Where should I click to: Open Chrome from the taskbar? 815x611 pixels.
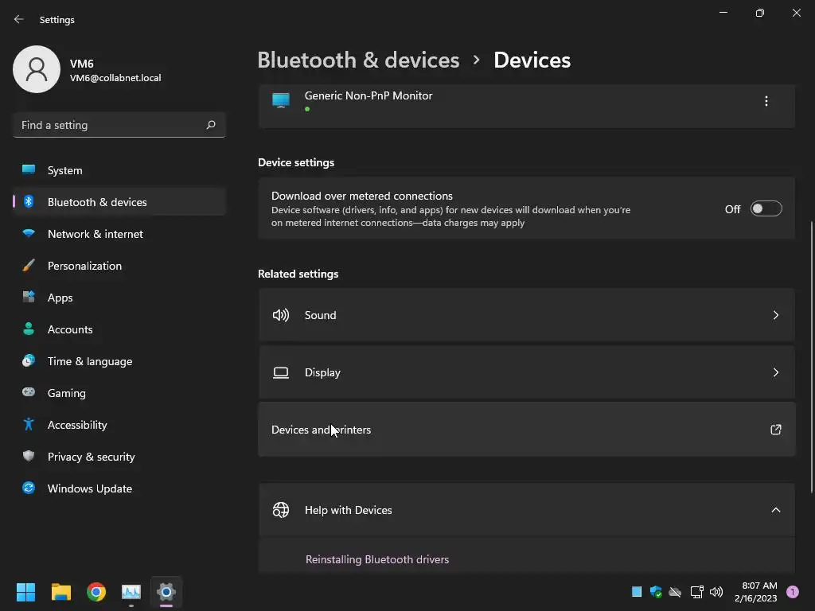pyautogui.click(x=96, y=592)
